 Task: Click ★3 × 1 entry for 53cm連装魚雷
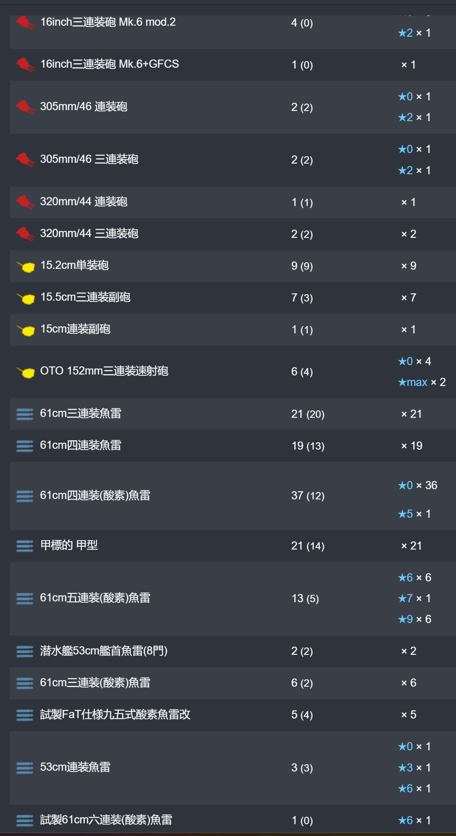tap(414, 767)
